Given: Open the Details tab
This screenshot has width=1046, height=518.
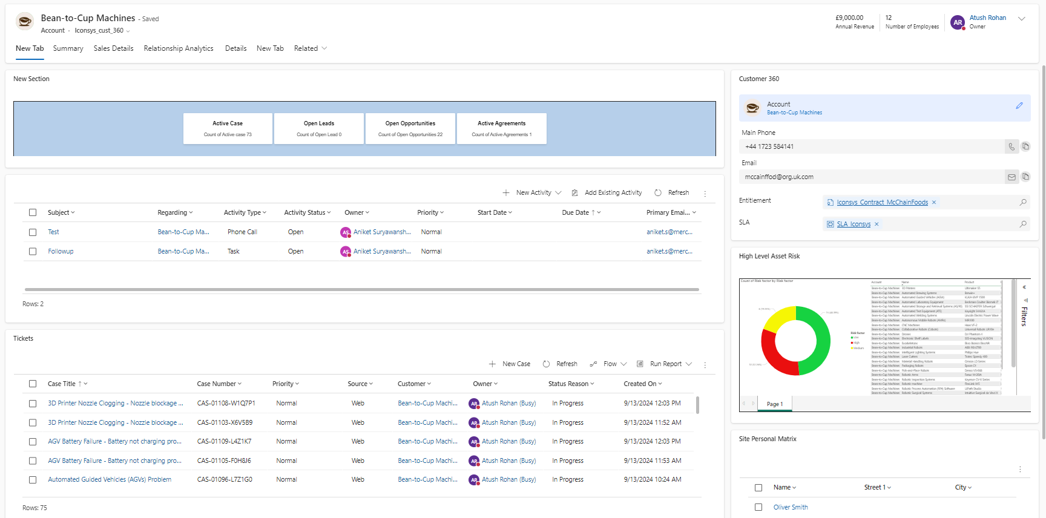Looking at the screenshot, I should coord(235,48).
